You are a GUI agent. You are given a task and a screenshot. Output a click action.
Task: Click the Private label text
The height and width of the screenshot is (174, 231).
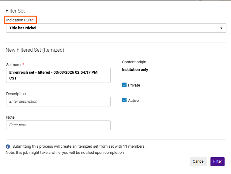pos(134,85)
